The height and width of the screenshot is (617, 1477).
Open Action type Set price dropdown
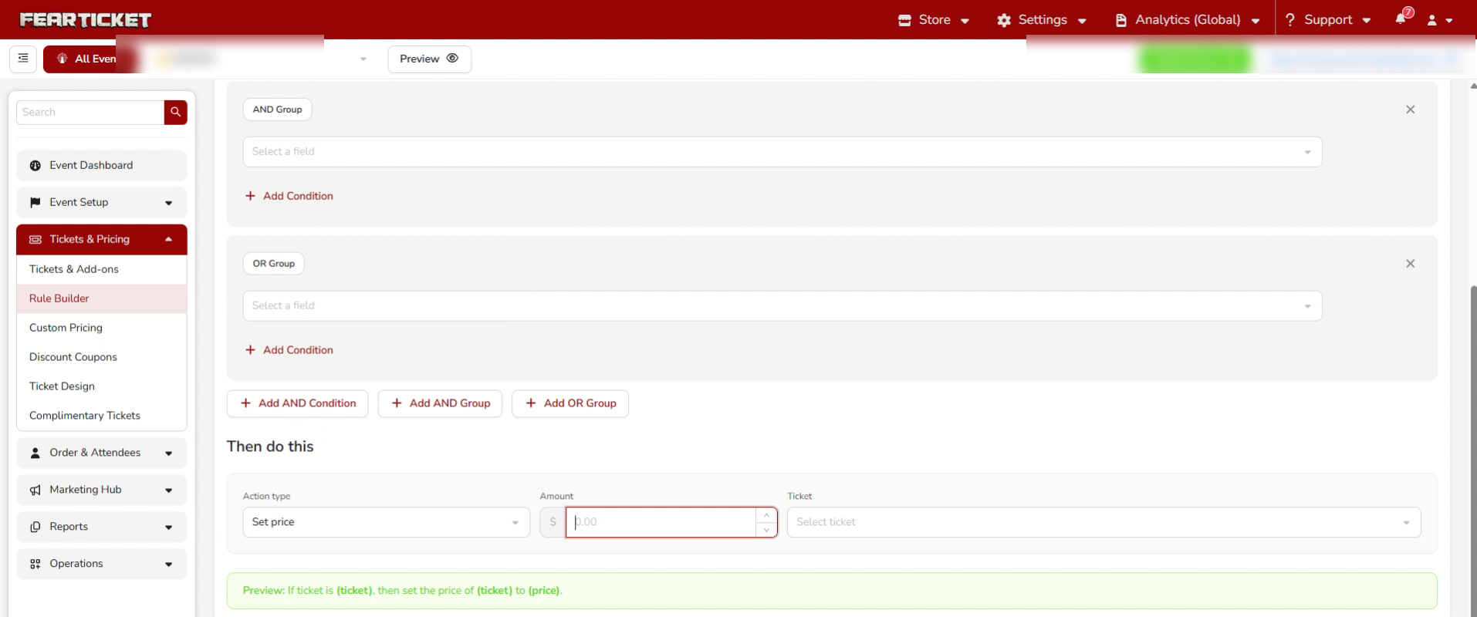[386, 522]
